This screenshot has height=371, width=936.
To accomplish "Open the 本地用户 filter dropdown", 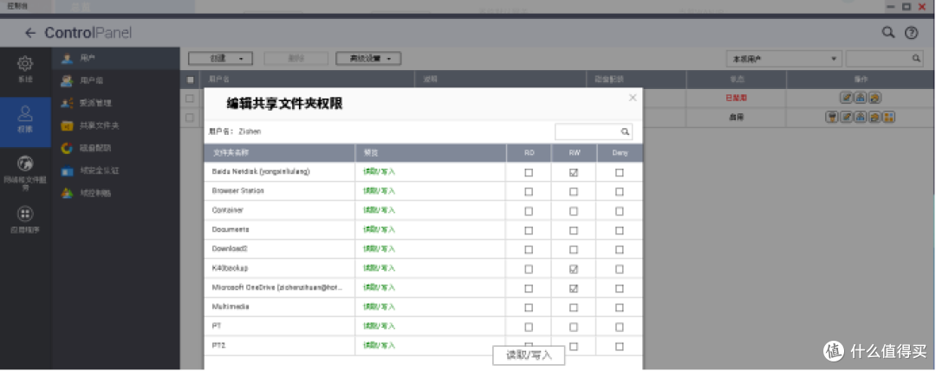I will (x=783, y=59).
